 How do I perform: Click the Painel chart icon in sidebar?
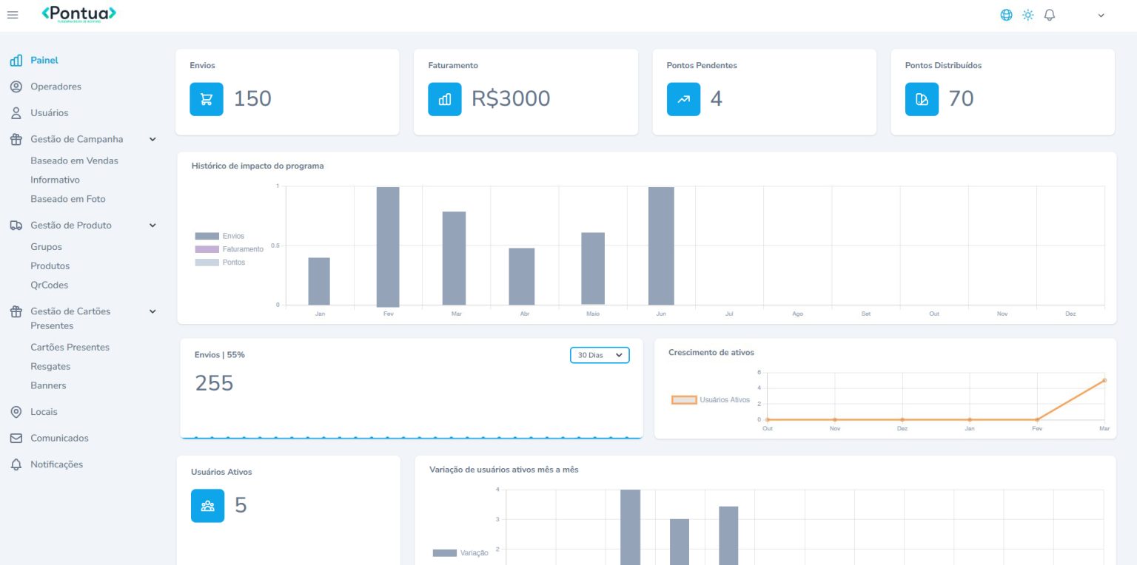pos(16,61)
